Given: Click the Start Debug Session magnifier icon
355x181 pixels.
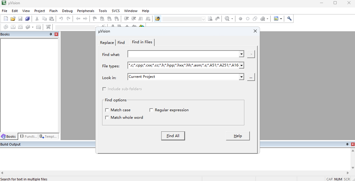Looking at the screenshot, I should pyautogui.click(x=227, y=19).
